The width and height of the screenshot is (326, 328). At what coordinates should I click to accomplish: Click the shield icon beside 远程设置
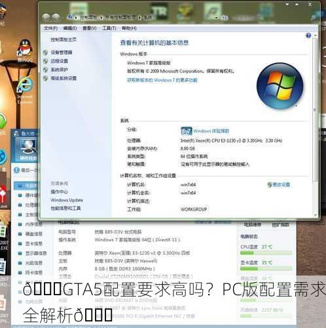(46, 61)
